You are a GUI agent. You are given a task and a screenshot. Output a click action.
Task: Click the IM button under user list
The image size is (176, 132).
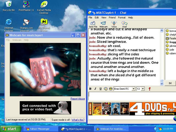click(x=170, y=83)
